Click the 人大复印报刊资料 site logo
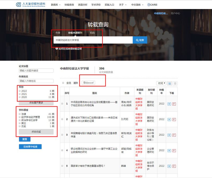 click(31, 5)
